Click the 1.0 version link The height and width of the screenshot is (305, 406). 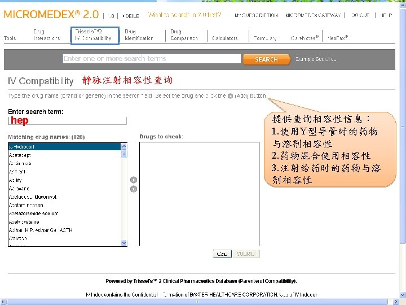click(x=111, y=16)
